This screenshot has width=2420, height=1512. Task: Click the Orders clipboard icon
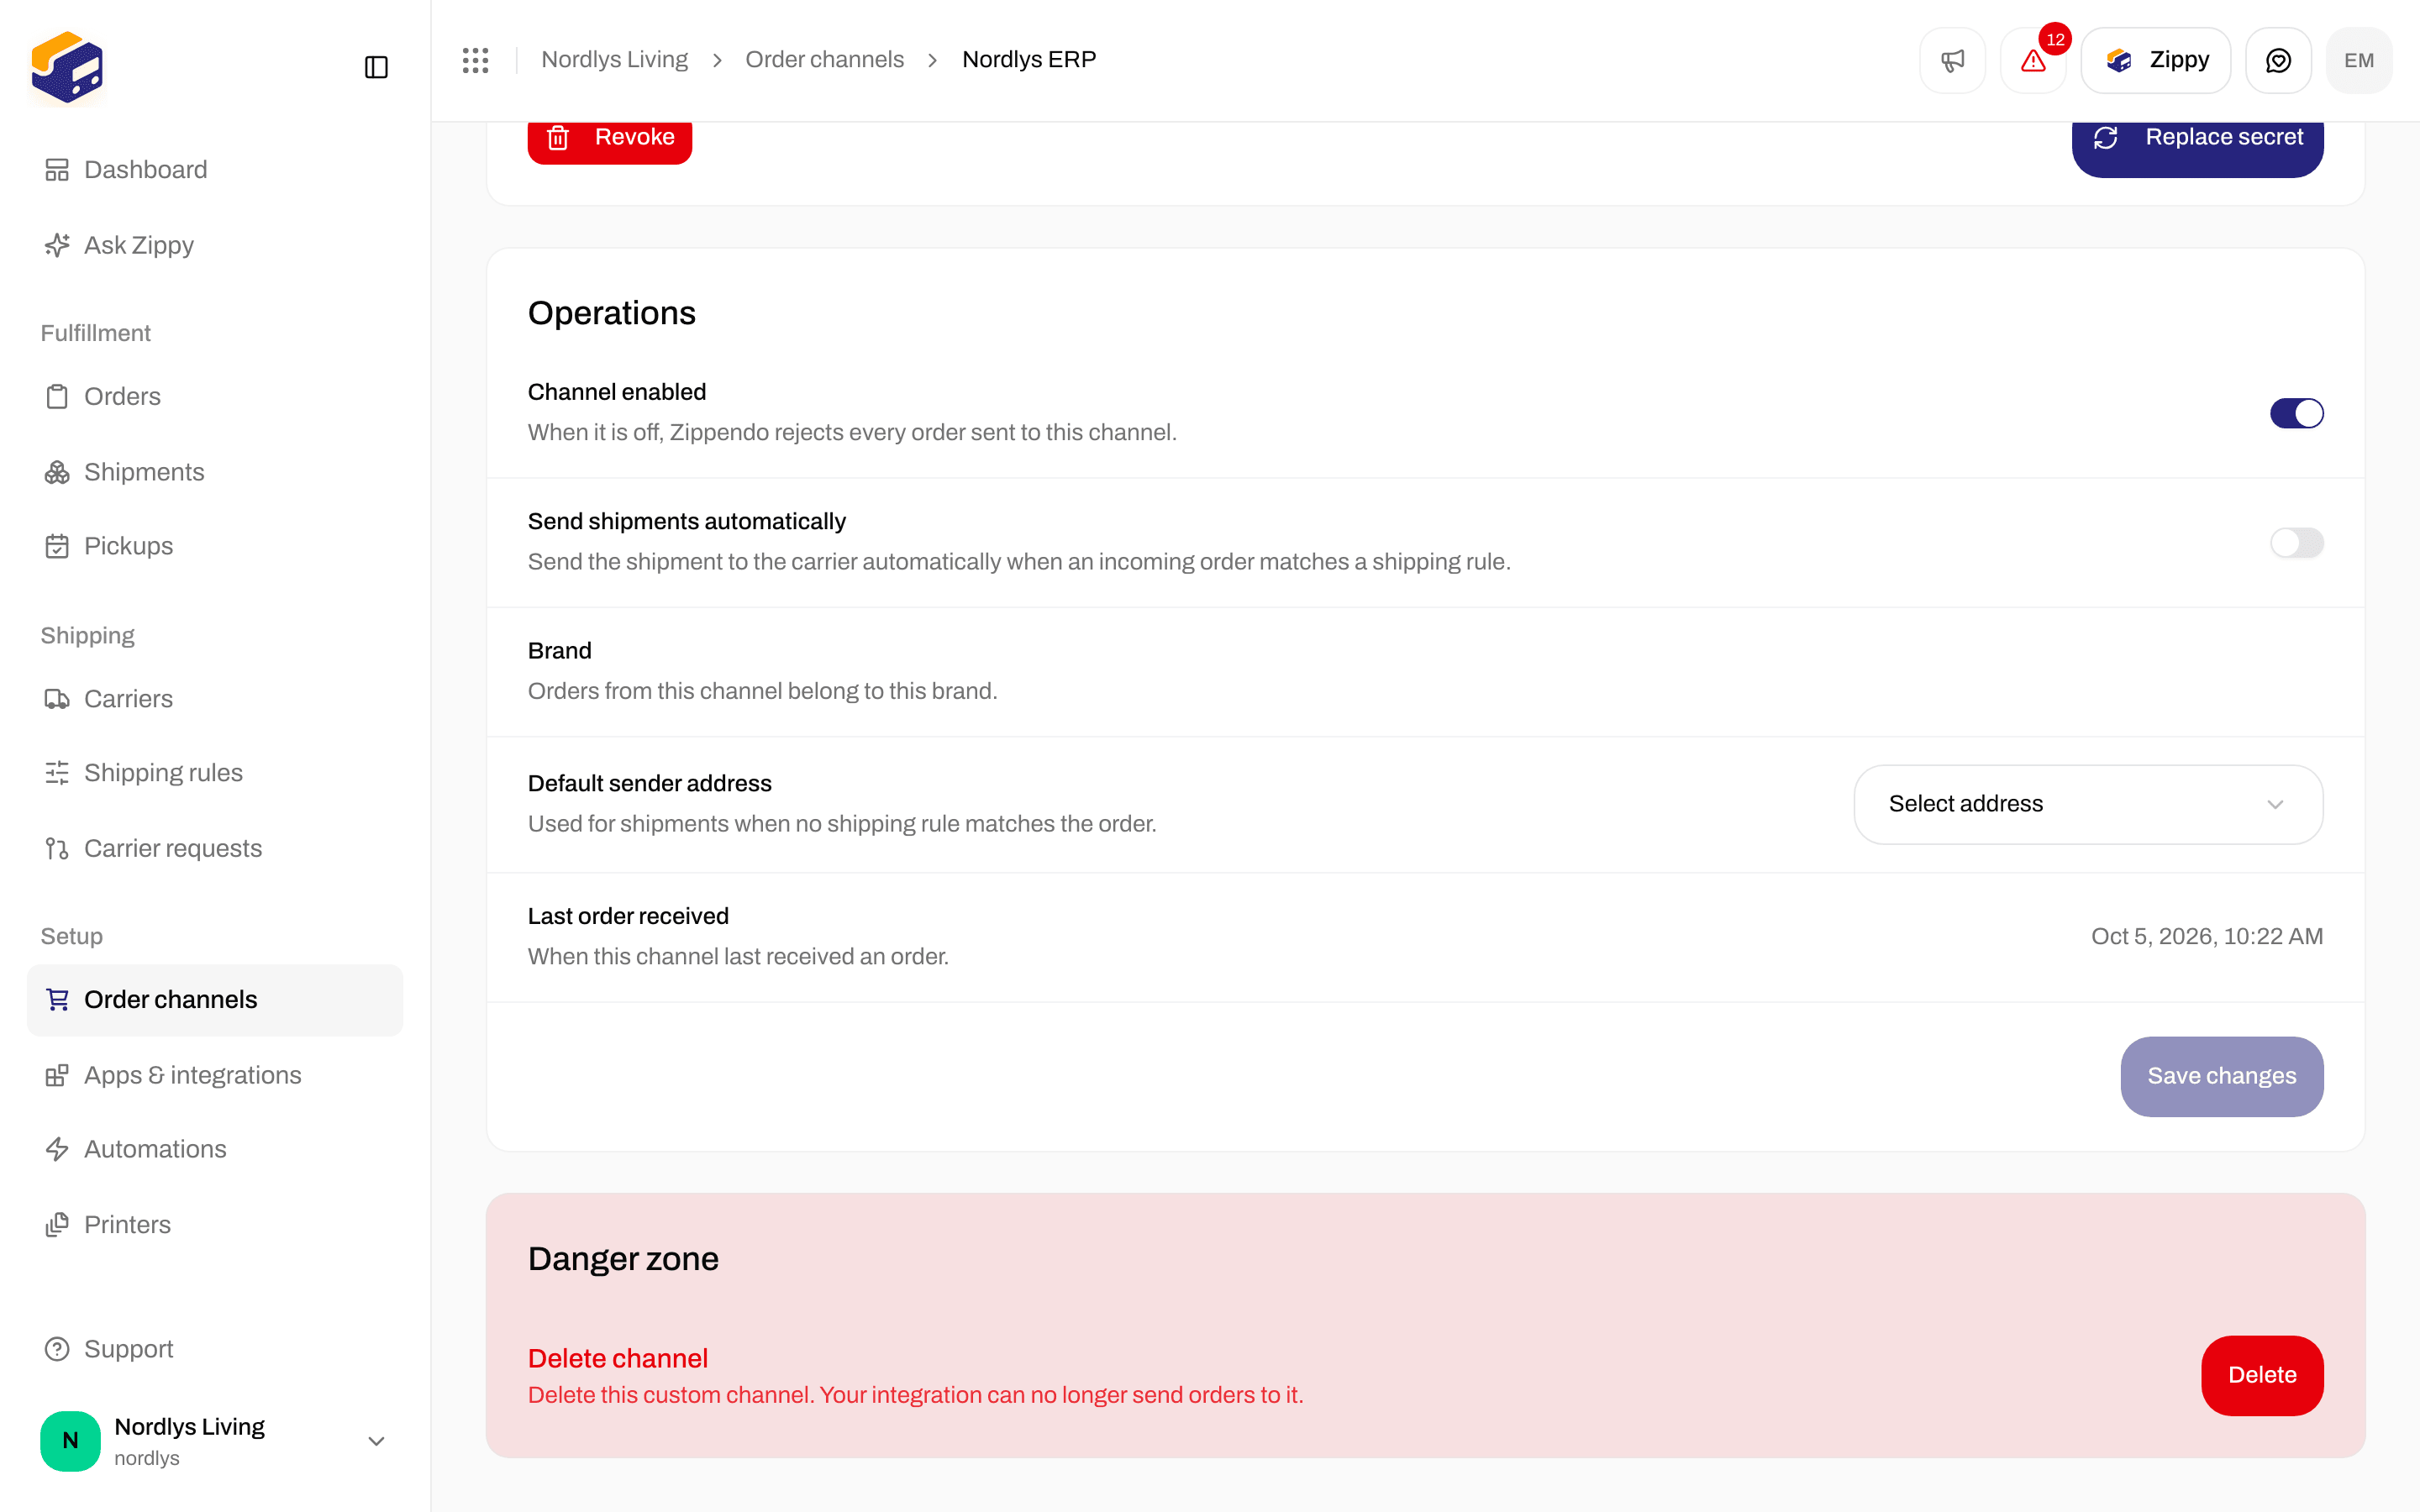click(x=57, y=397)
